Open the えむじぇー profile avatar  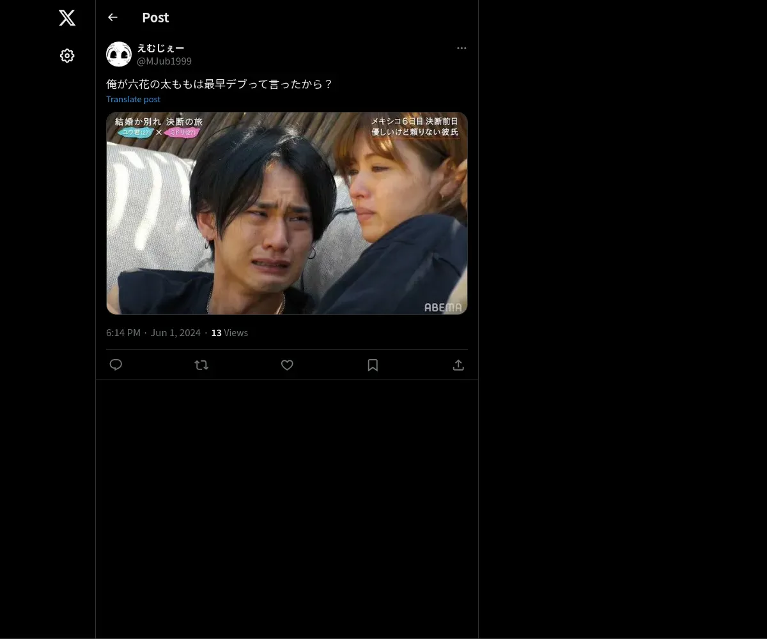pos(119,54)
